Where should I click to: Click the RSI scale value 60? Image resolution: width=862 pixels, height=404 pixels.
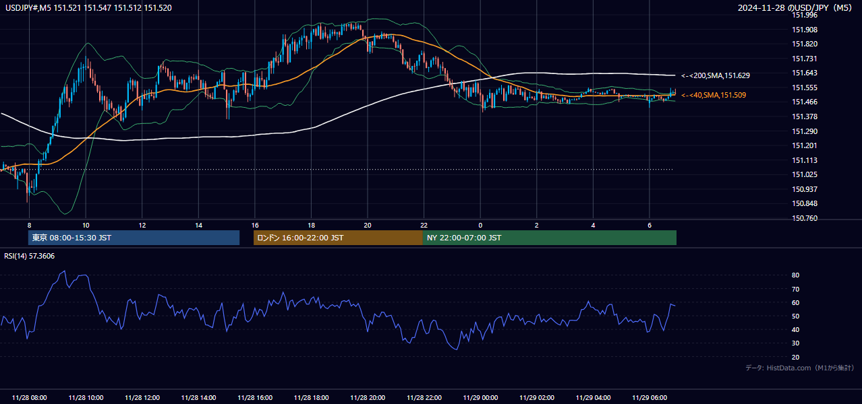[x=795, y=302]
